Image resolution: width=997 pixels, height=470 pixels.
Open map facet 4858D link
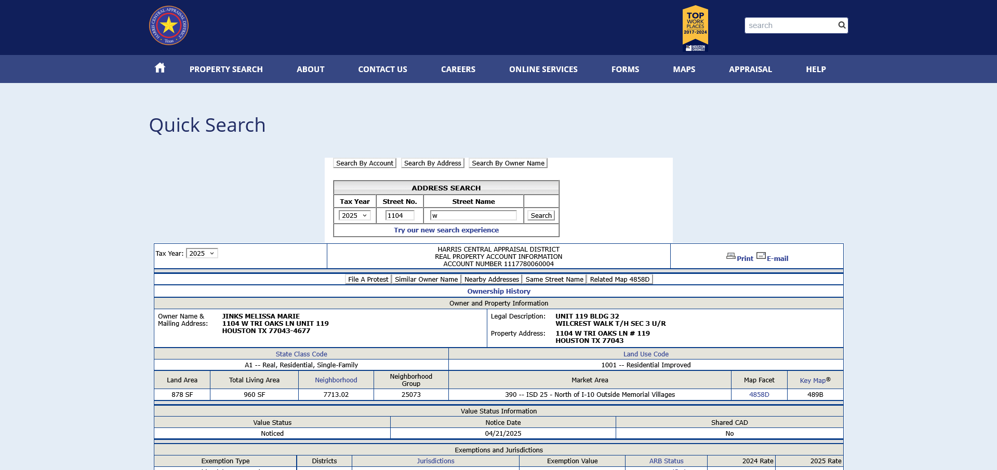point(759,394)
